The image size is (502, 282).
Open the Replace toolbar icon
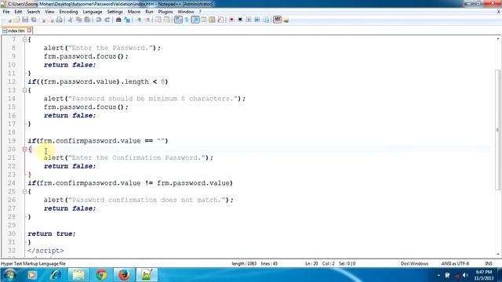tap(127, 20)
